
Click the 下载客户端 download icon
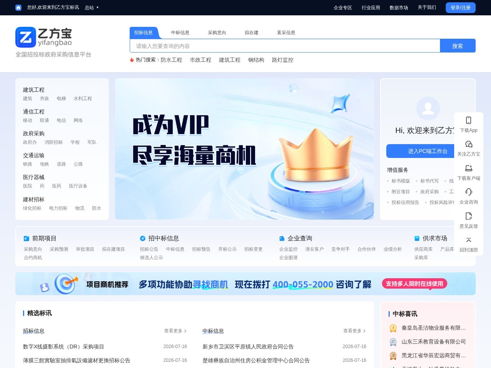pyautogui.click(x=469, y=168)
